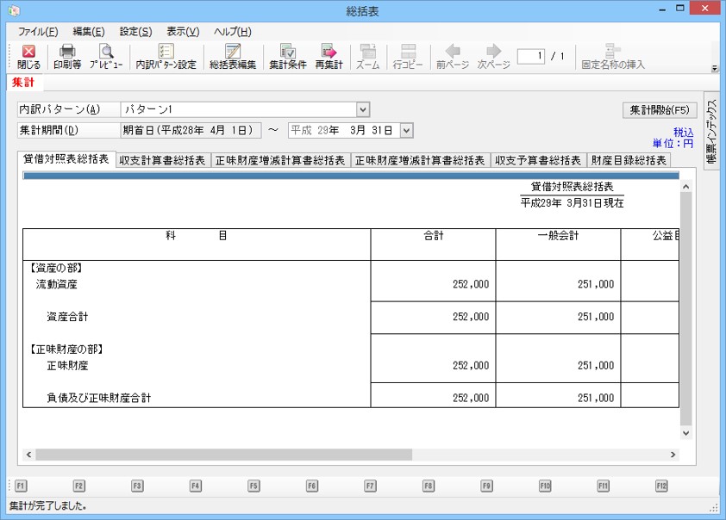Open the end date dropdown for 集計期間

[x=406, y=130]
